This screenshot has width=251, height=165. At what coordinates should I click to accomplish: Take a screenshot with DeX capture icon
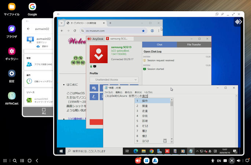click(x=232, y=161)
